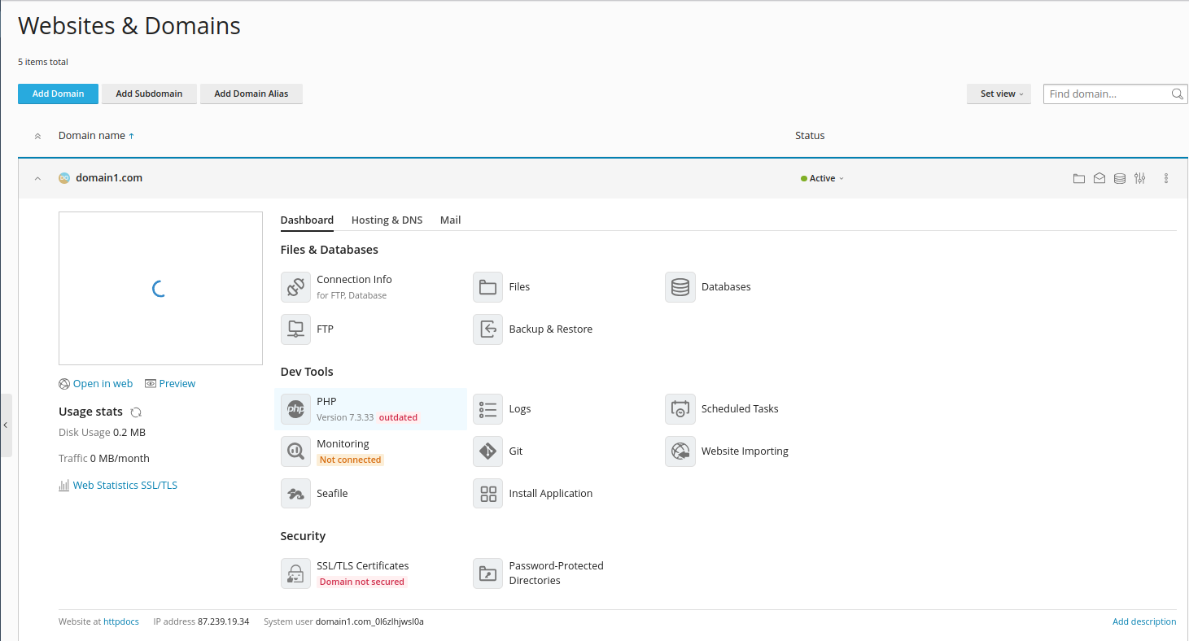Open Backup & Restore icon
Screen dimensions: 1189x641
(487, 329)
